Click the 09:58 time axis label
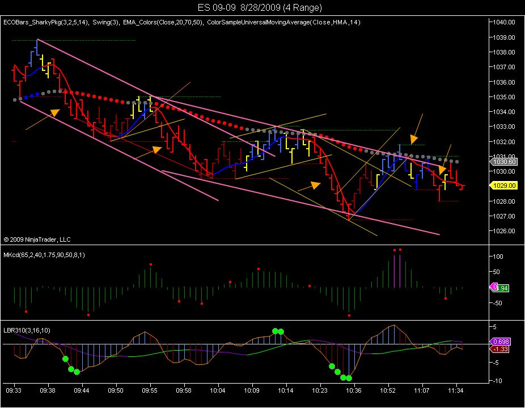Screen dimensions: 525x408 pyautogui.click(x=184, y=390)
